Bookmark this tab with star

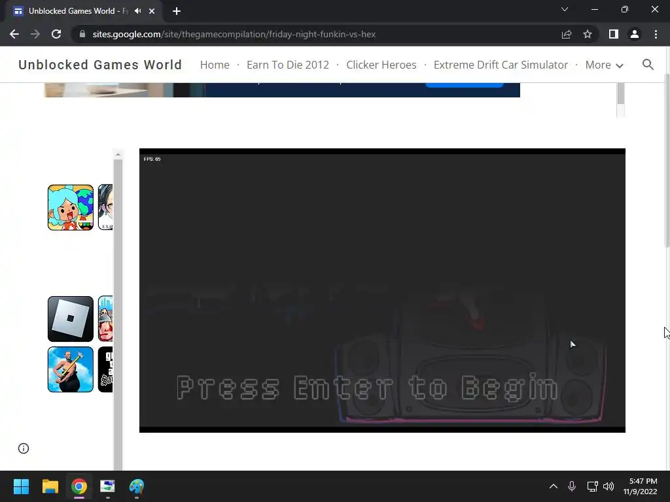[588, 34]
